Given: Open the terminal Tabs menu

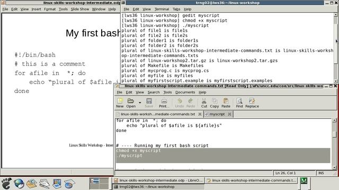Looking at the screenshot, I should tap(176, 9).
